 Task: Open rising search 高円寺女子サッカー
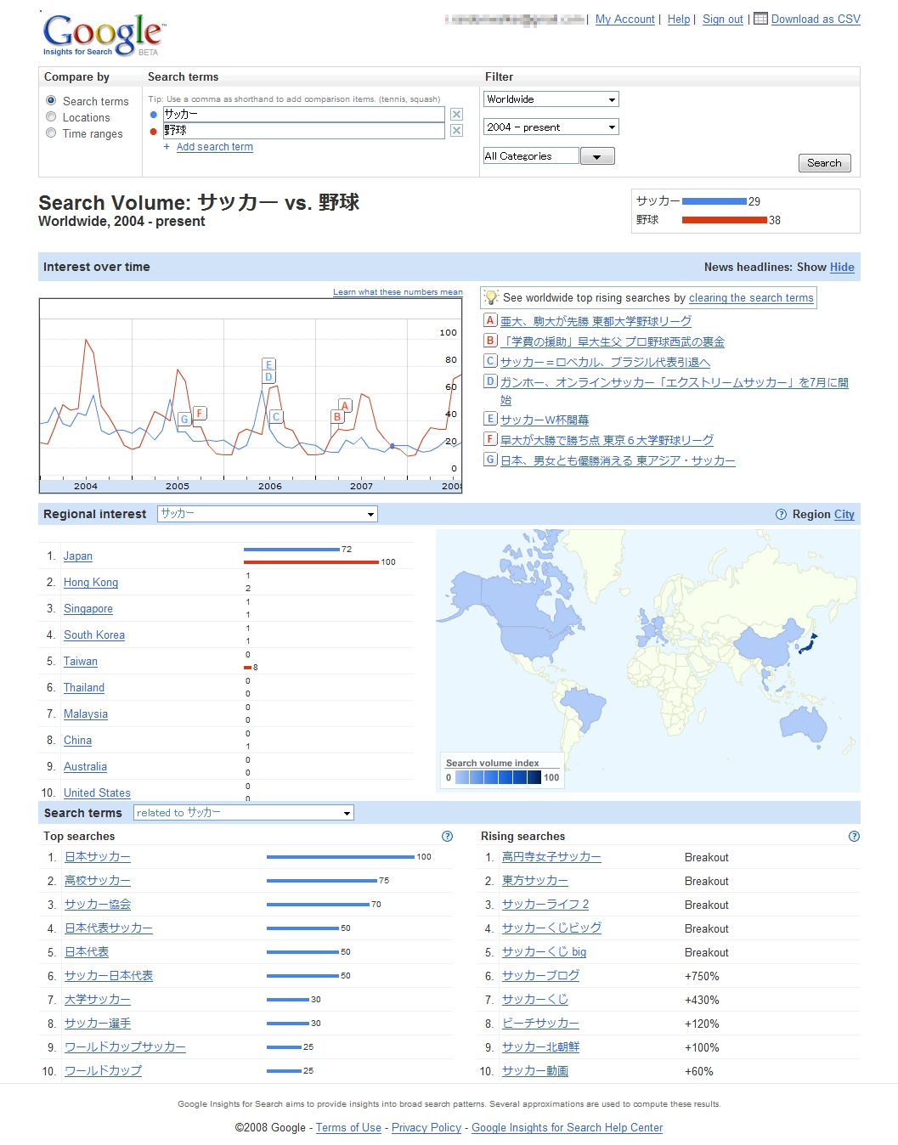[x=551, y=857]
